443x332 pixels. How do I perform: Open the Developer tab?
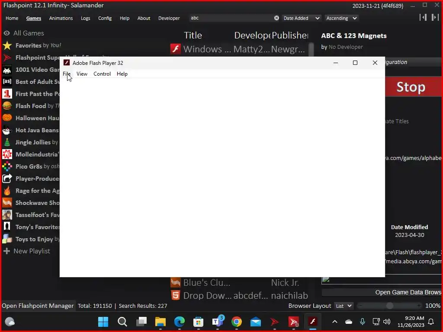pyautogui.click(x=169, y=18)
